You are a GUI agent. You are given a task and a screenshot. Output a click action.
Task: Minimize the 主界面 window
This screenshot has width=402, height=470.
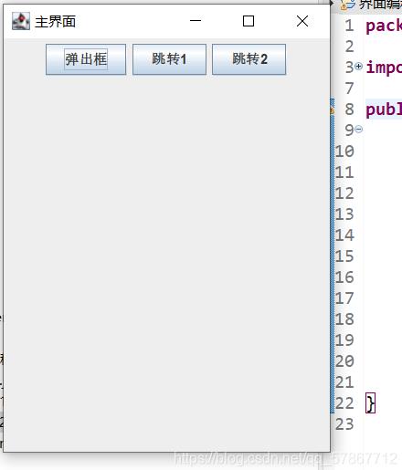click(196, 21)
